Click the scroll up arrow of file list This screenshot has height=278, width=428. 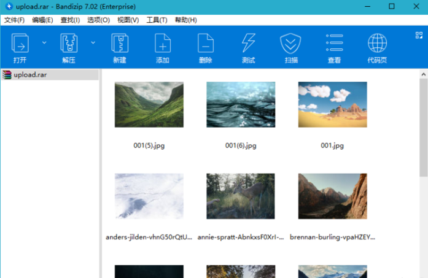pos(423,74)
